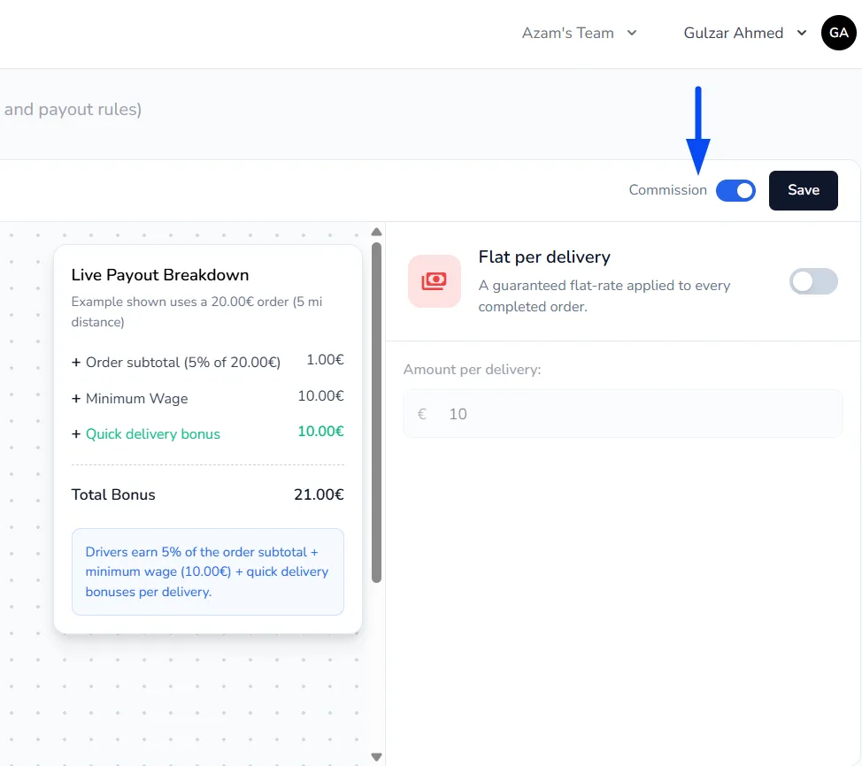Image resolution: width=862 pixels, height=766 pixels.
Task: Click the Commission label text
Action: pos(667,190)
